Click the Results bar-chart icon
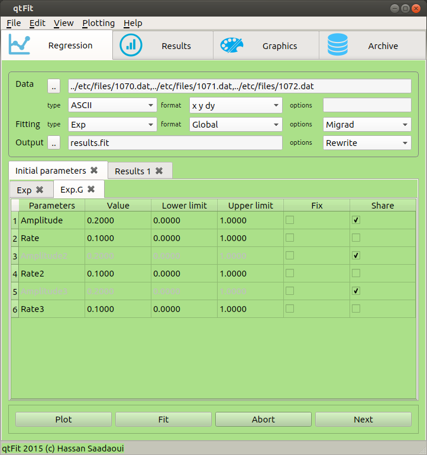427x455 pixels. 131,45
